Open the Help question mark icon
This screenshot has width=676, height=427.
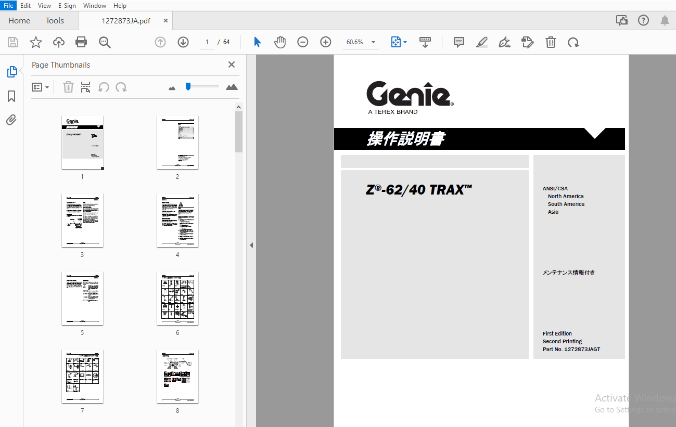click(644, 20)
